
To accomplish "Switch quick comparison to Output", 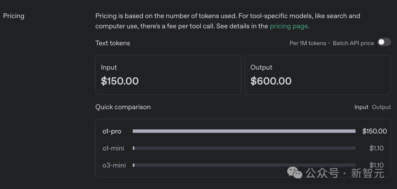I will (381, 107).
